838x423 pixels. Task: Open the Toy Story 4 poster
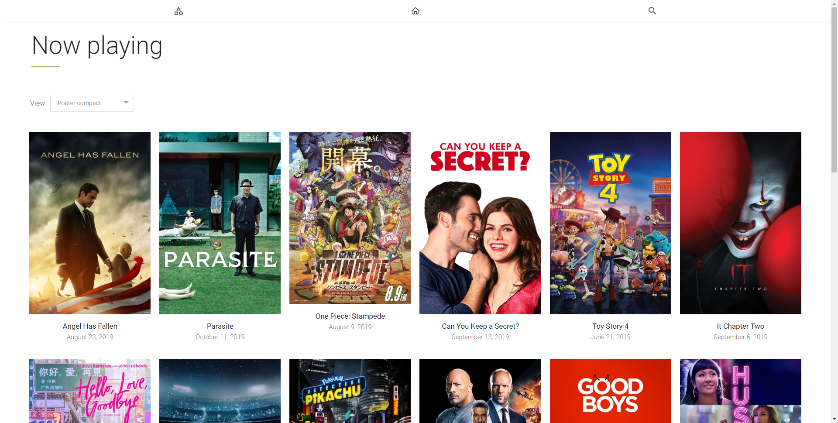611,223
